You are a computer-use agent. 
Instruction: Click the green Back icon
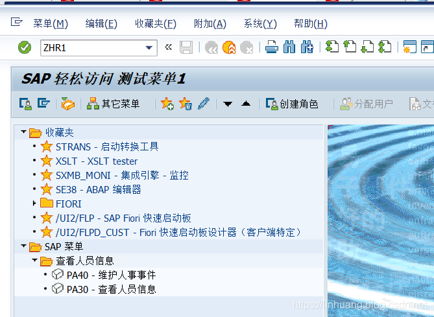pos(211,47)
